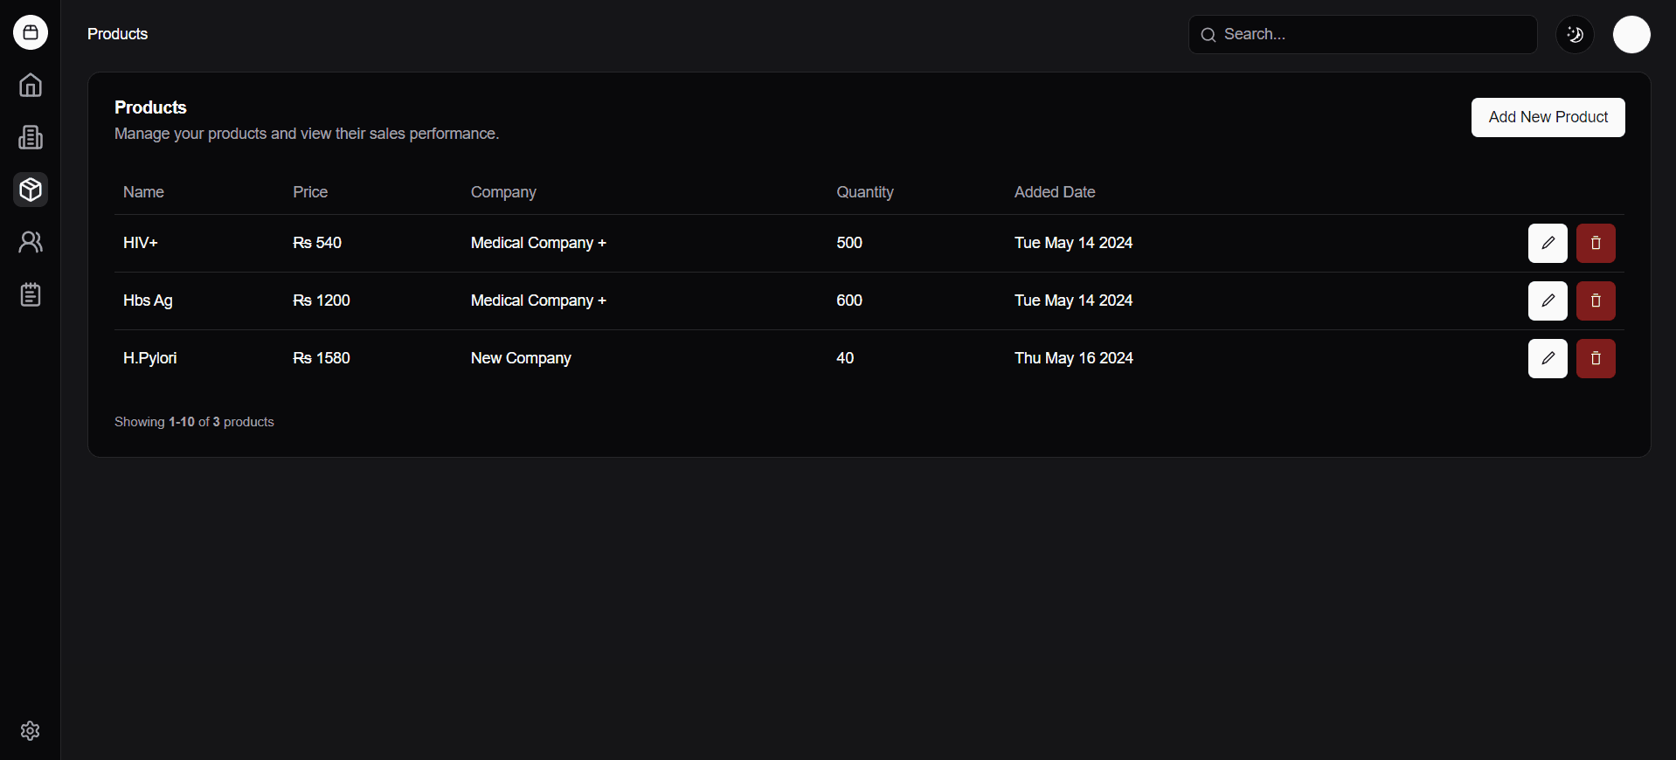The height and width of the screenshot is (760, 1676).
Task: Edit the H.Pylori product
Action: click(x=1548, y=358)
